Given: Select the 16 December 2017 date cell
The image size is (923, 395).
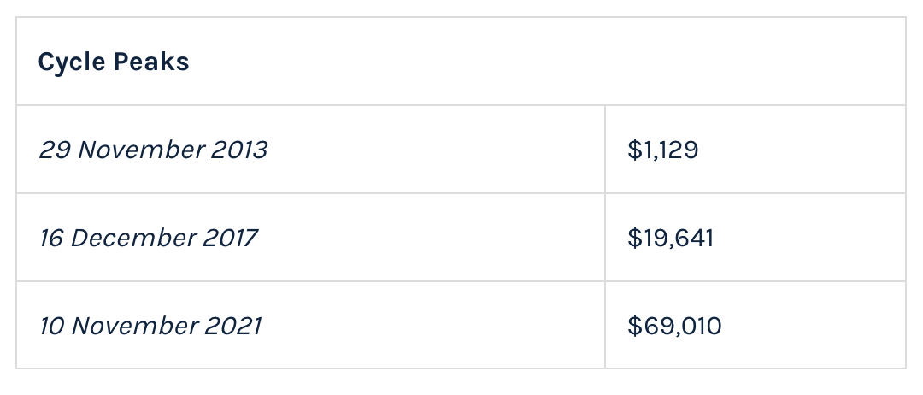Looking at the screenshot, I should (148, 238).
